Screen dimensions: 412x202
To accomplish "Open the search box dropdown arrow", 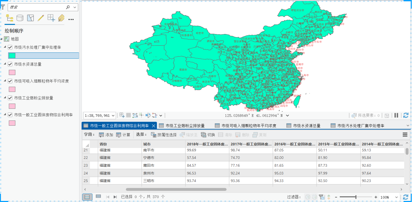I will (75, 7).
